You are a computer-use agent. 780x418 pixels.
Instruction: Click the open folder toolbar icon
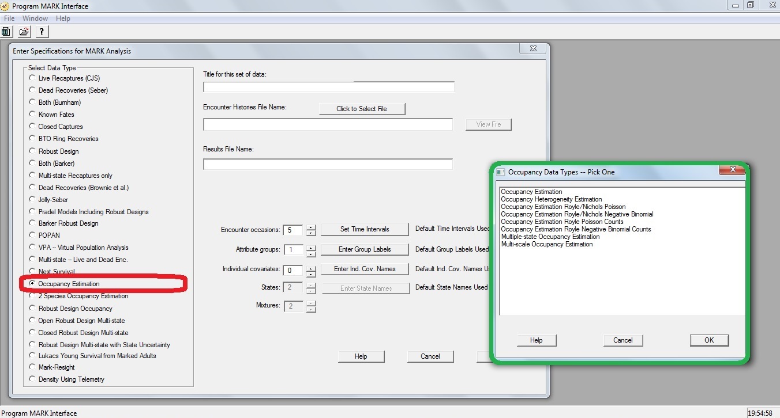click(24, 32)
